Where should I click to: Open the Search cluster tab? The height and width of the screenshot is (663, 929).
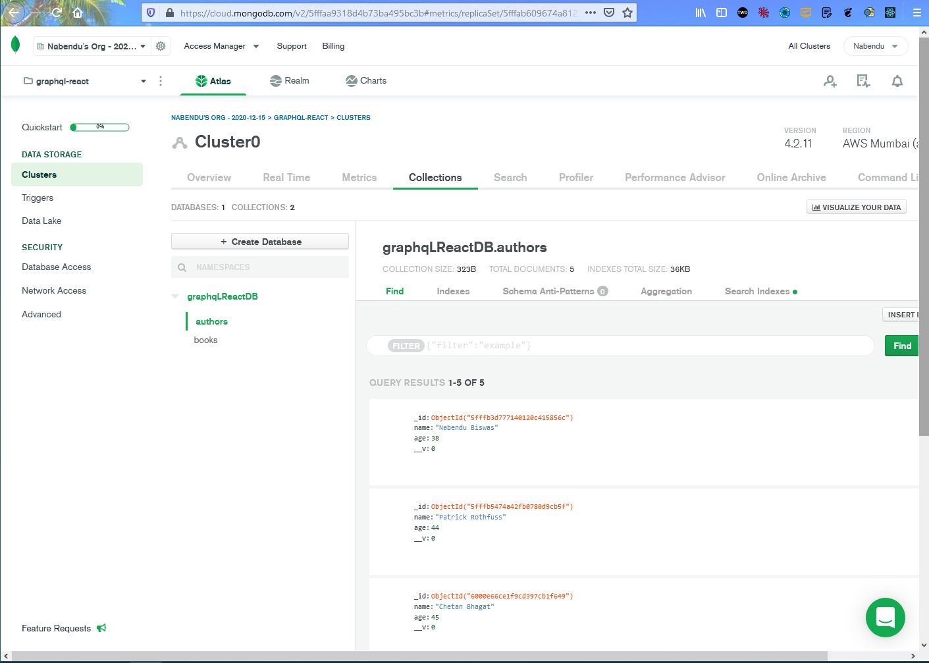[x=510, y=178]
